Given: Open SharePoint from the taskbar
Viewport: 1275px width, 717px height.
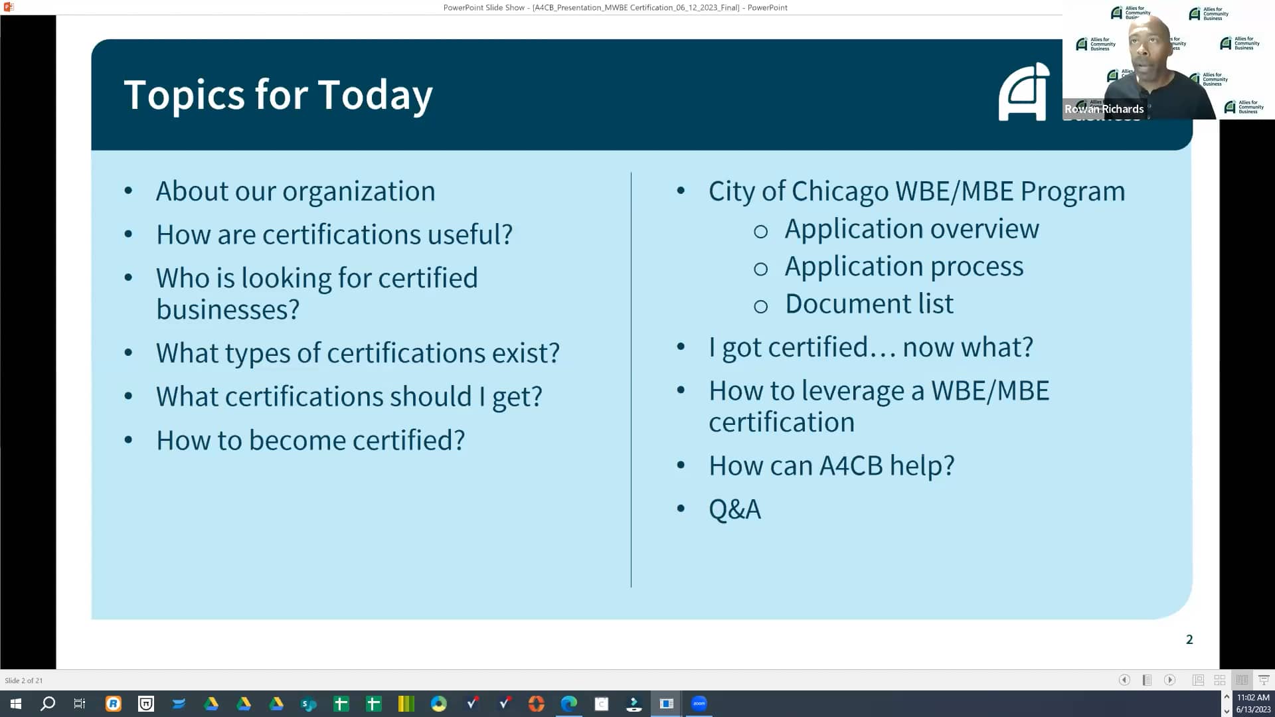Looking at the screenshot, I should 309,703.
